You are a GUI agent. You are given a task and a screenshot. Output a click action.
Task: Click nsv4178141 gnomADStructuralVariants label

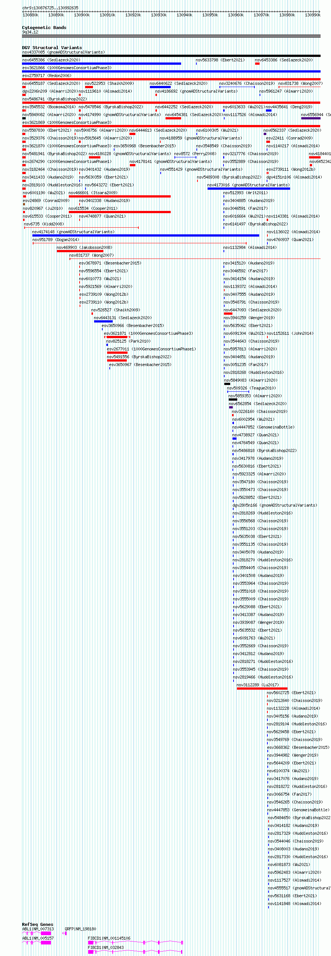click(171, 161)
